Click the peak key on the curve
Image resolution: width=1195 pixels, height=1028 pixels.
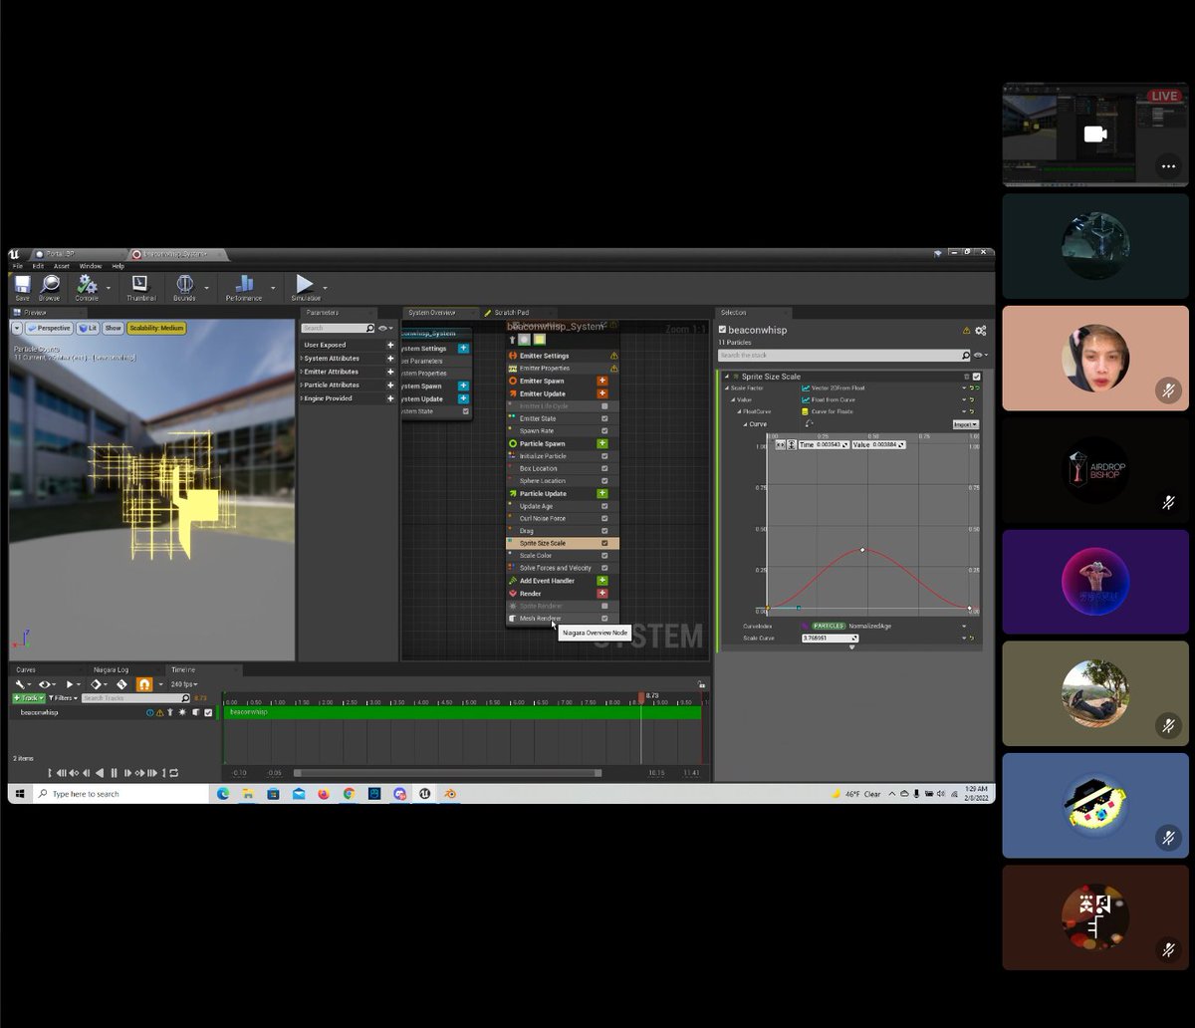[x=862, y=550]
